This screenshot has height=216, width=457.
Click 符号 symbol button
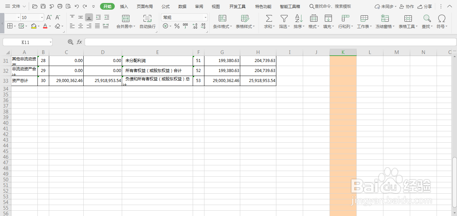click(442, 22)
